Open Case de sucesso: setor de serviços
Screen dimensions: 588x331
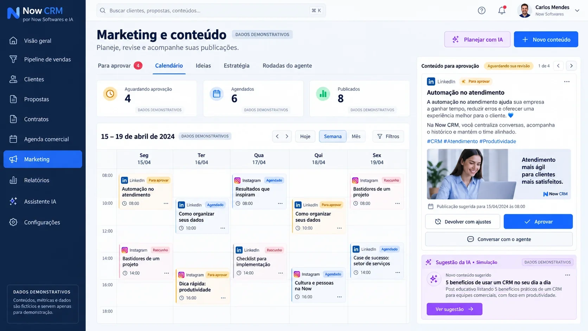(377, 261)
